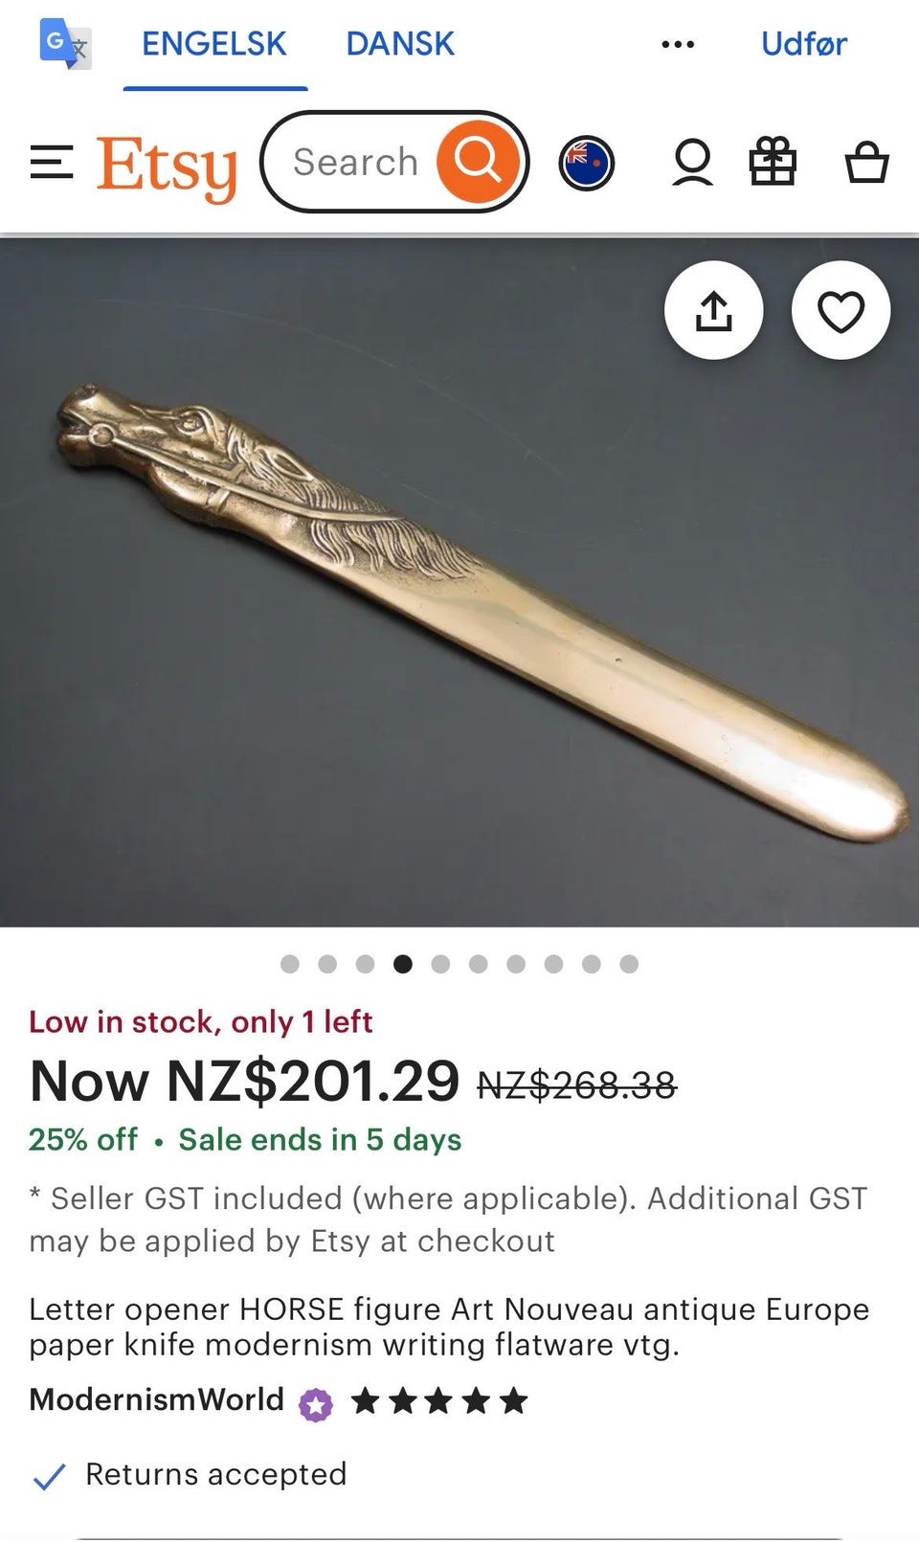
Task: Favorite the letter opener with heart icon
Action: [841, 310]
